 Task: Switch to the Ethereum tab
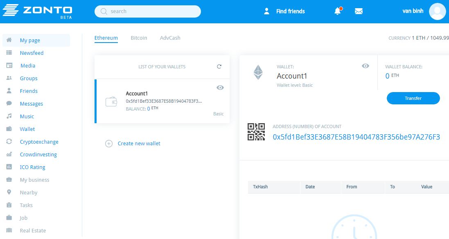[106, 38]
